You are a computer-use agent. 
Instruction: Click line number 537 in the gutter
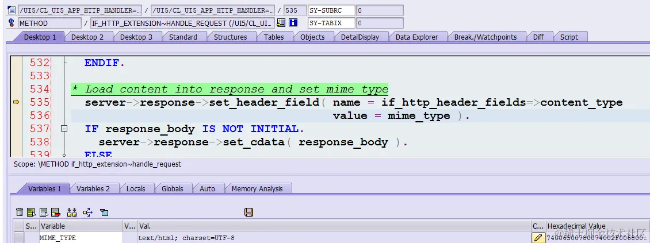click(39, 129)
